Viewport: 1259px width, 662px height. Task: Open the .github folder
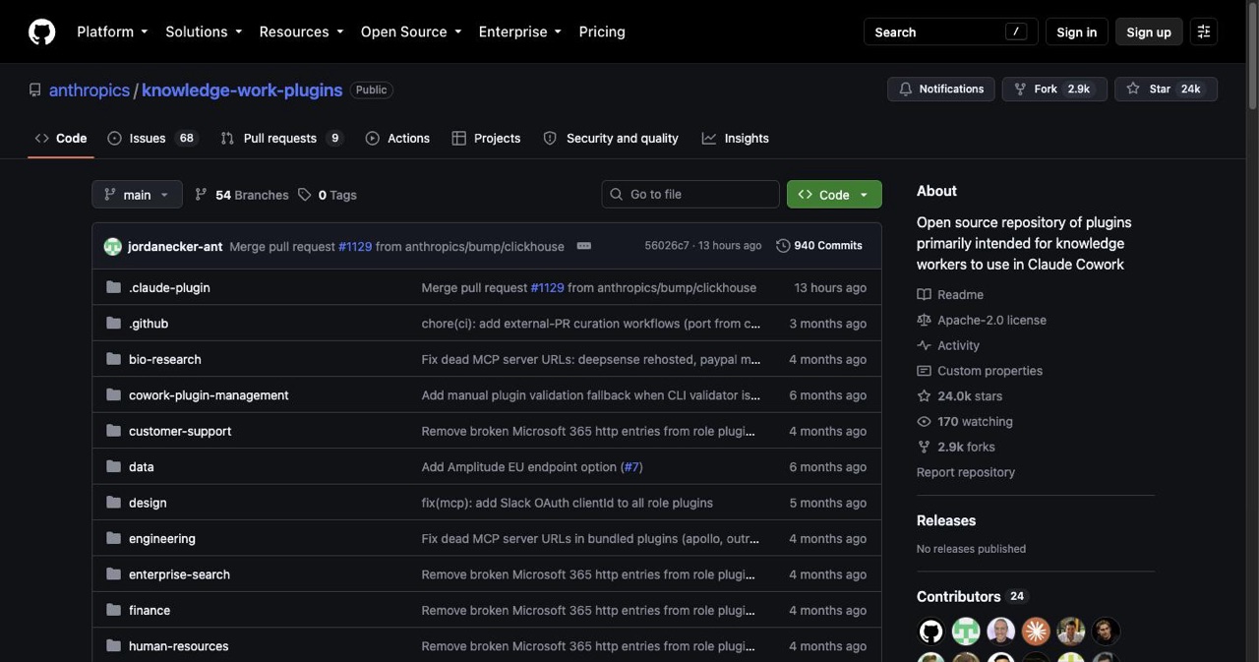tap(149, 324)
